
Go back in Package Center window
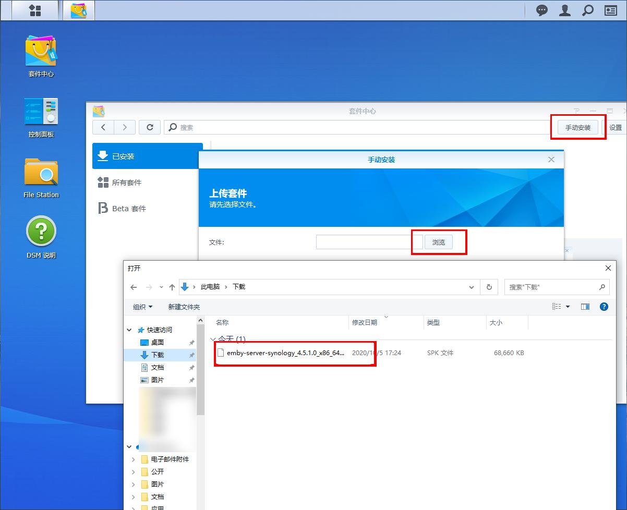(x=103, y=127)
